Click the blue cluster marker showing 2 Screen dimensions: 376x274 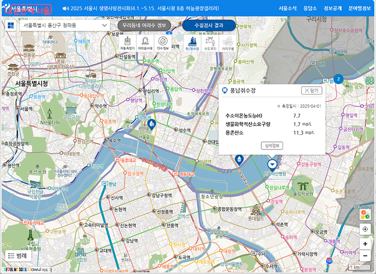click(338, 79)
